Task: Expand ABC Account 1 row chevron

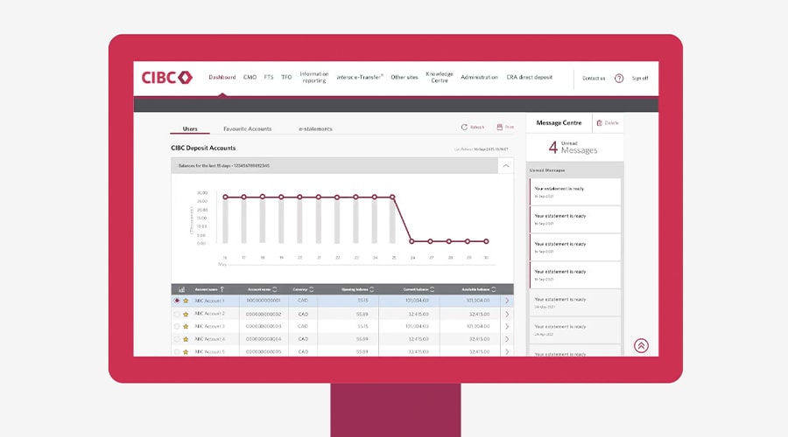Action: click(x=507, y=301)
